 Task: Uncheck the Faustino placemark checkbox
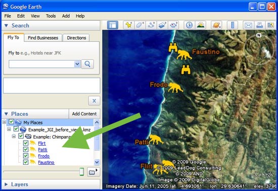pyautogui.click(x=26, y=162)
